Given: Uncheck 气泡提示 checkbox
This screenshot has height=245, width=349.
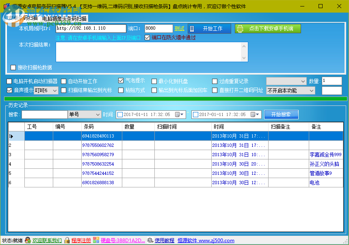Looking at the screenshot, I should [x=121, y=81].
